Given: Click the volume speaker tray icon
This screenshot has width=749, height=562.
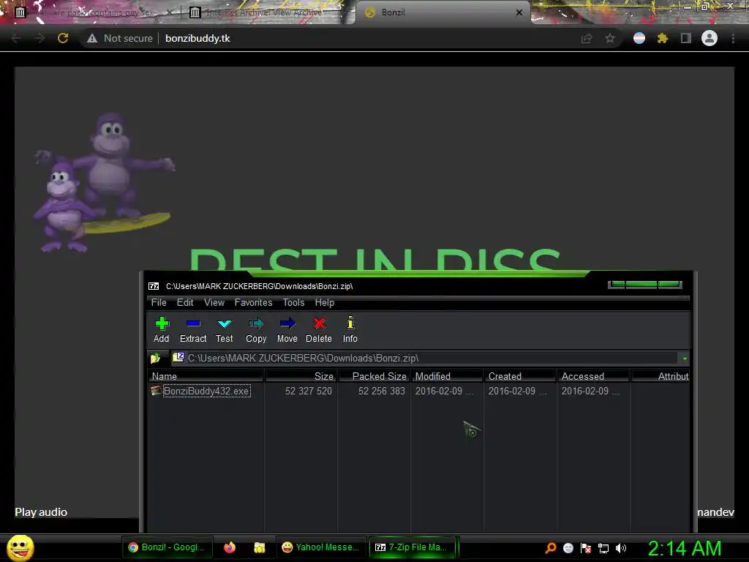Looking at the screenshot, I should point(621,548).
